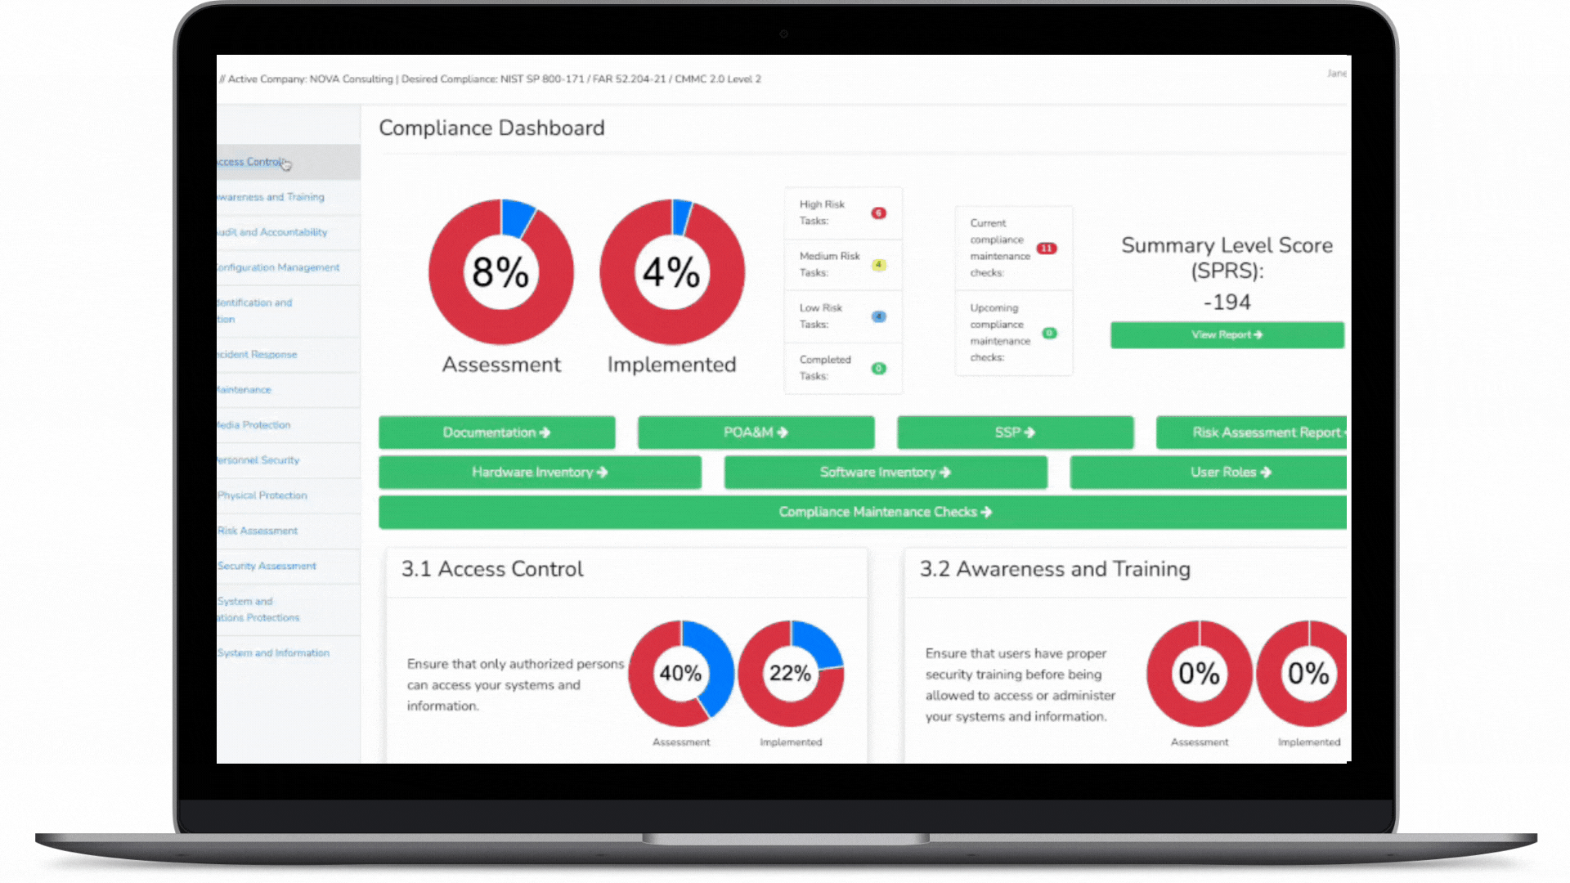
Task: Navigate to Software Inventory section
Action: point(884,473)
